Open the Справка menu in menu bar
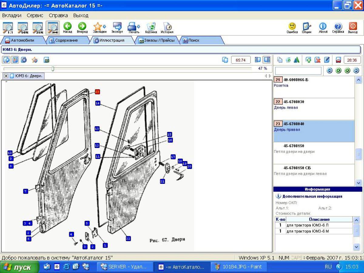The width and height of the screenshot is (364, 273). click(x=58, y=15)
